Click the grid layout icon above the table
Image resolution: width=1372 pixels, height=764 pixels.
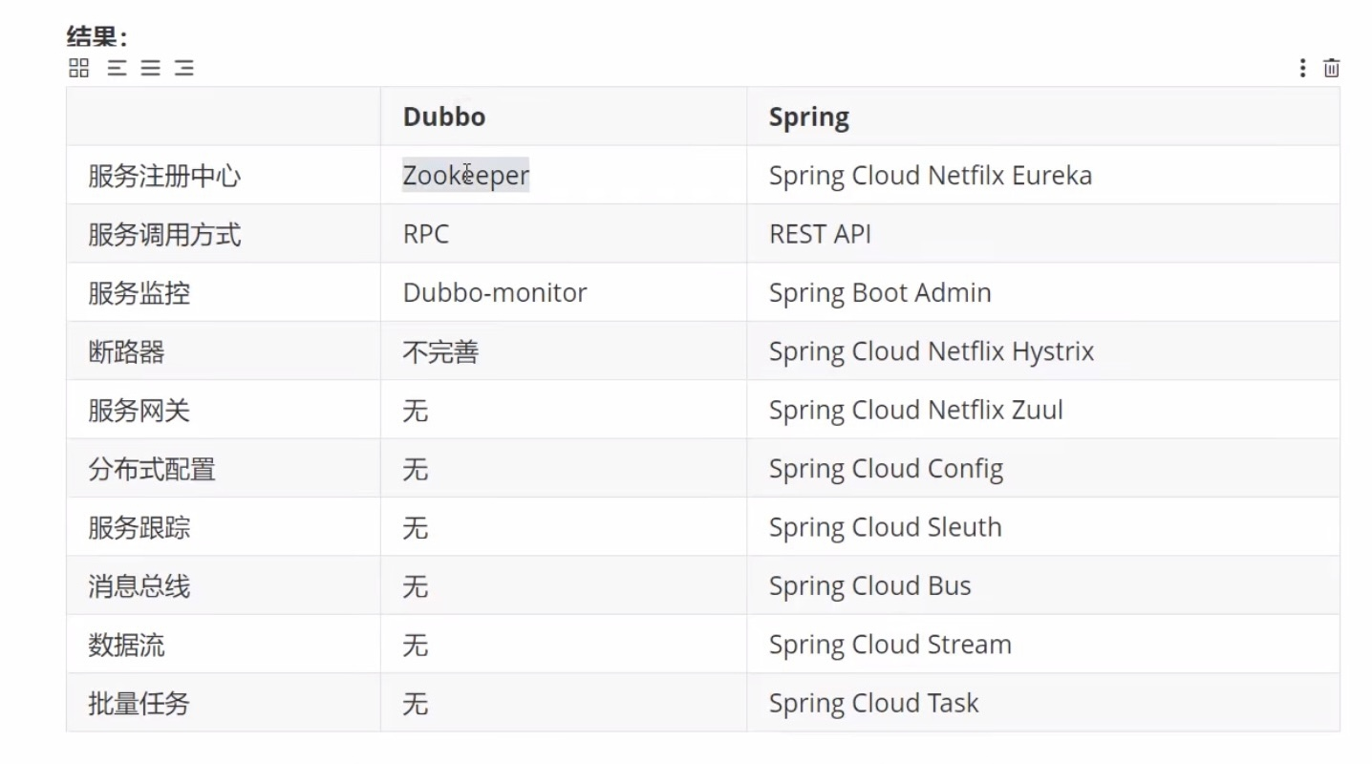pos(79,68)
